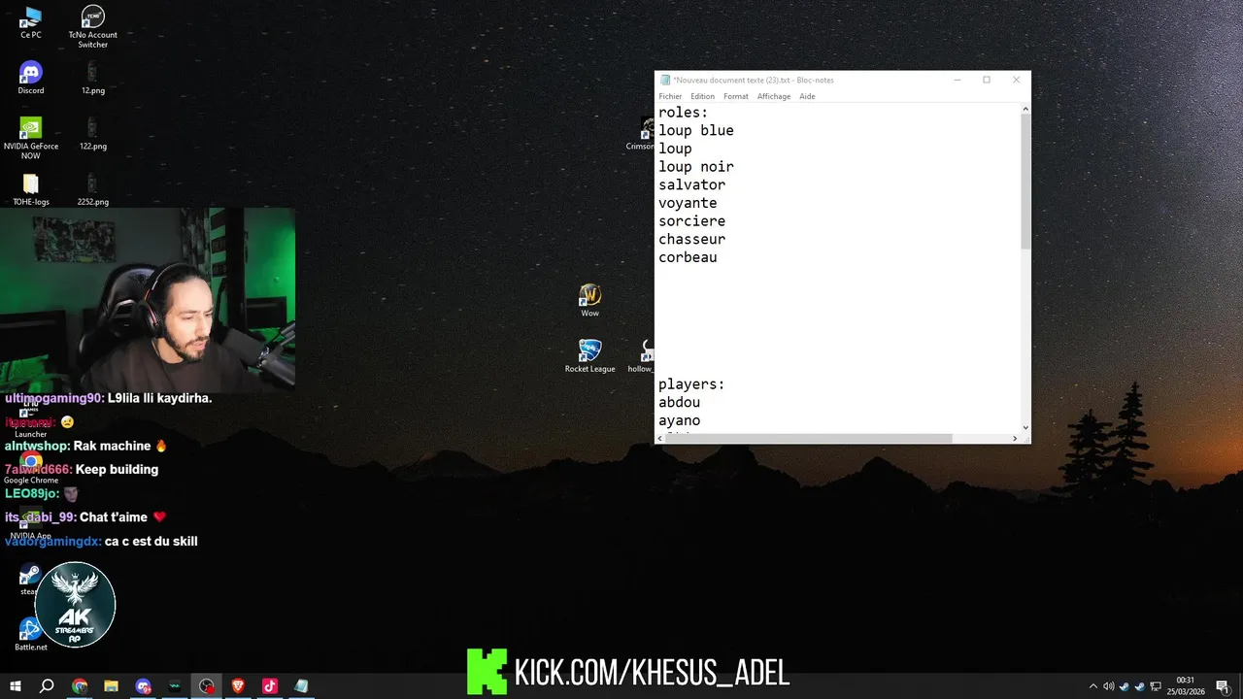Select the Wow desktop shortcut
The image size is (1243, 699).
[589, 301]
